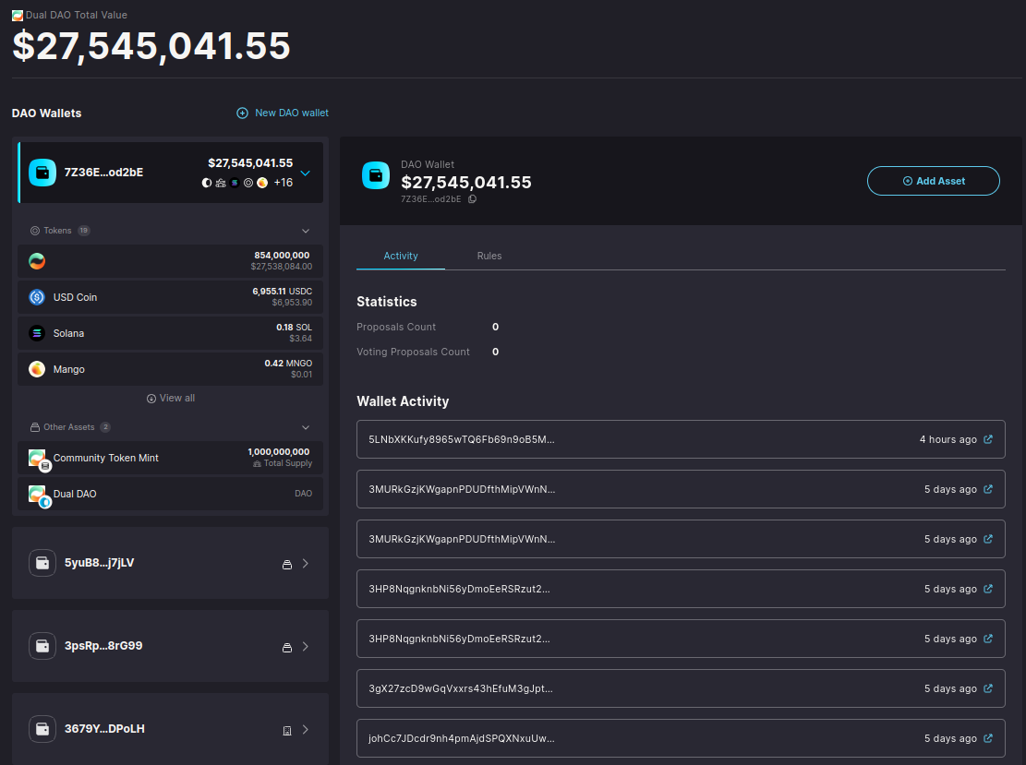Click the Tokens section target icon
Screen dimensions: 1026x765
click(x=35, y=231)
